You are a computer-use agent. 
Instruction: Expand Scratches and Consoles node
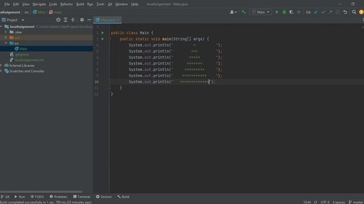click(x=1, y=71)
